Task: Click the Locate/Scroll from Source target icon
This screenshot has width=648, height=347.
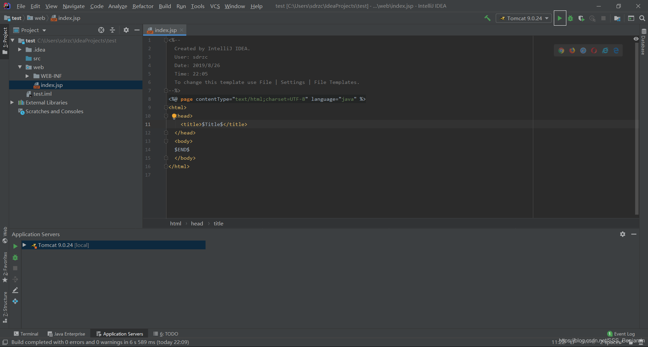Action: pos(101,30)
